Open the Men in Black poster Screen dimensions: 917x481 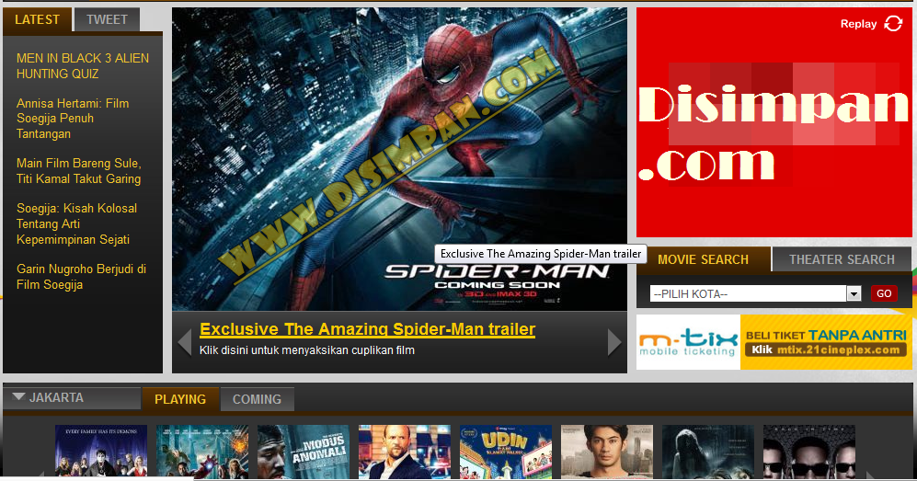809,452
